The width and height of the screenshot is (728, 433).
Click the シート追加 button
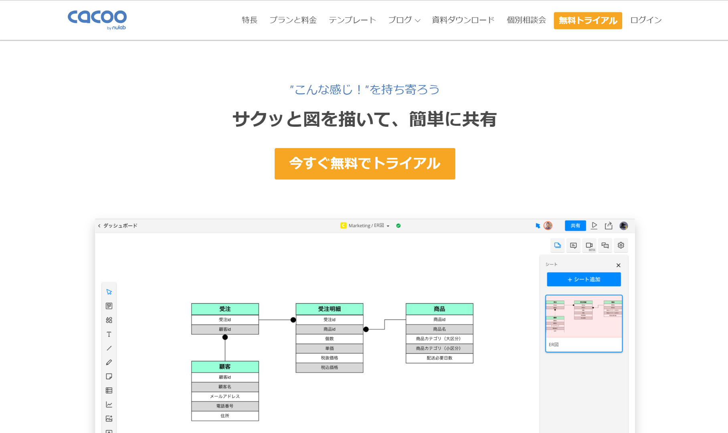pos(584,279)
